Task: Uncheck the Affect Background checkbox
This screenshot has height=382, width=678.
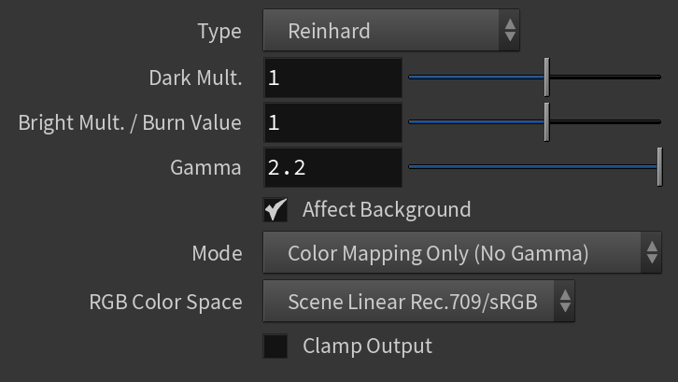Action: [275, 210]
